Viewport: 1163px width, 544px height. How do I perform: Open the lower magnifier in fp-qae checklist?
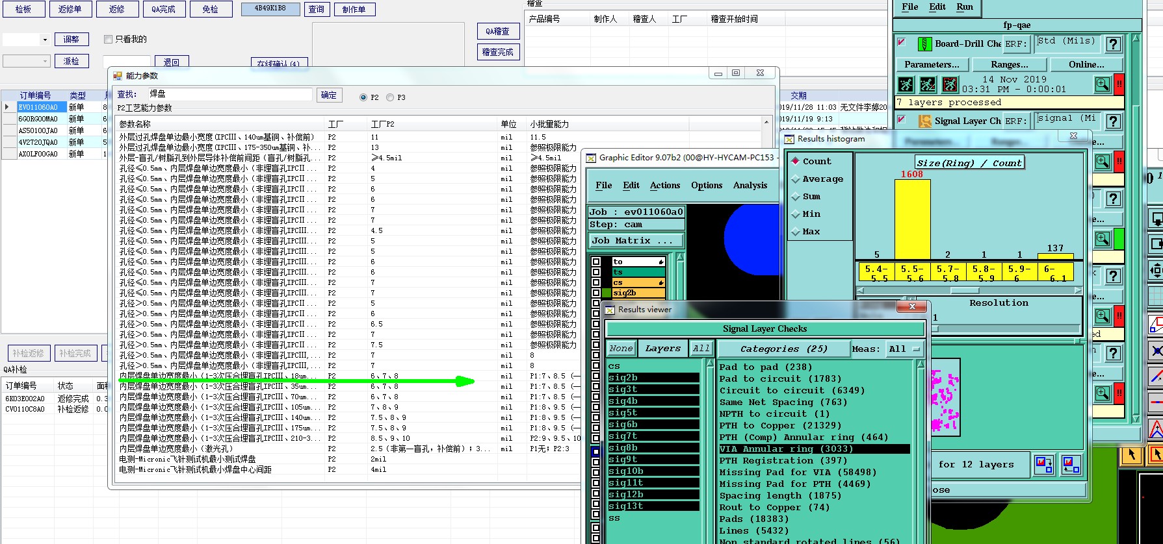(x=1103, y=393)
